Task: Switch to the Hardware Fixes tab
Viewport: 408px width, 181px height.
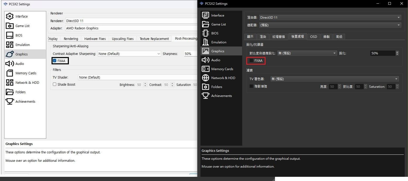Action: click(95, 39)
